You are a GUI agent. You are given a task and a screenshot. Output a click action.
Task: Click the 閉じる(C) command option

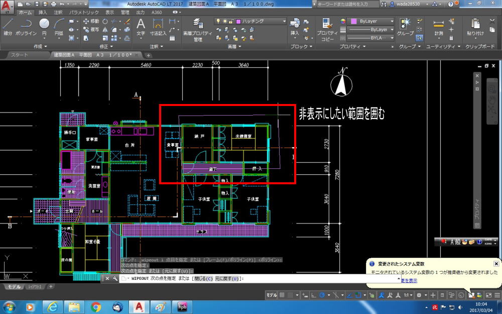[x=203, y=278]
